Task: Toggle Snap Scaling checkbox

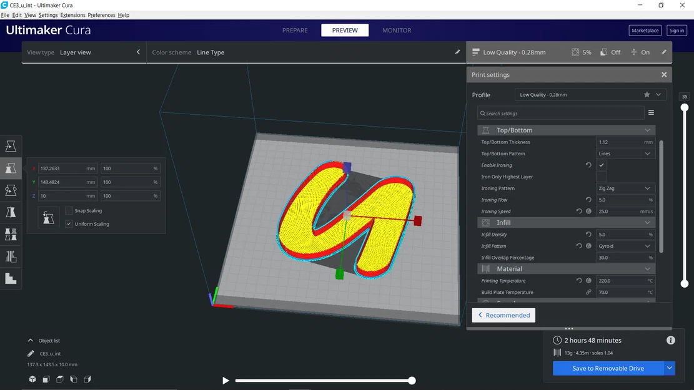Action: point(69,210)
